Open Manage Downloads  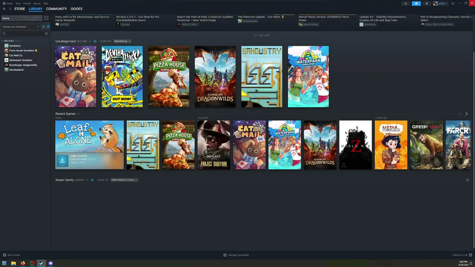[x=236, y=255]
